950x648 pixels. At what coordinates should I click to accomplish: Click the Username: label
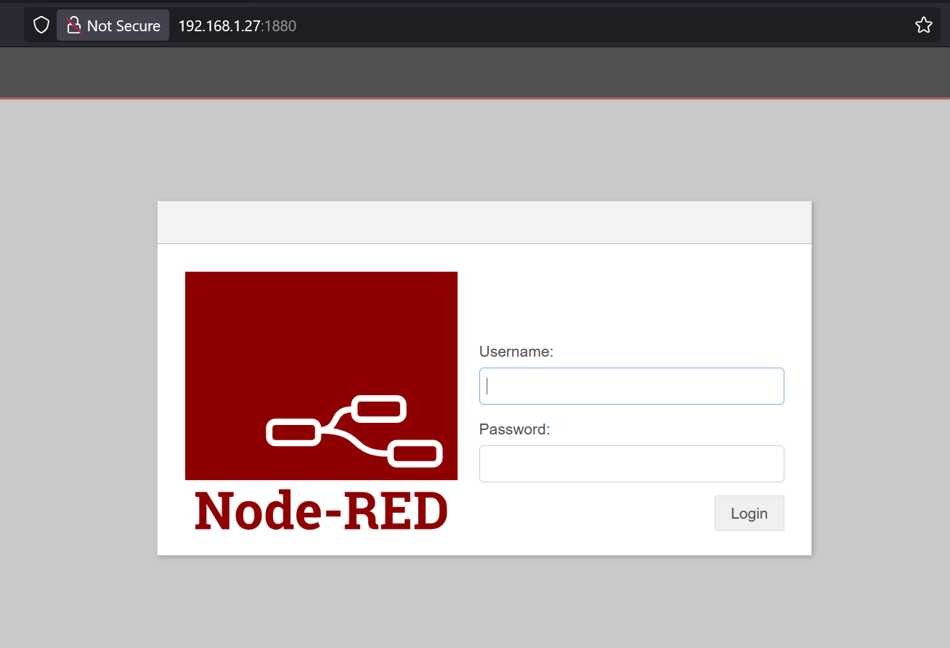pyautogui.click(x=516, y=352)
